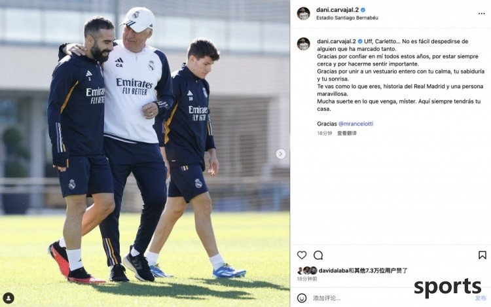The height and width of the screenshot is (307, 491).
Task: Show tagged people using the person icon
Action: (9, 298)
